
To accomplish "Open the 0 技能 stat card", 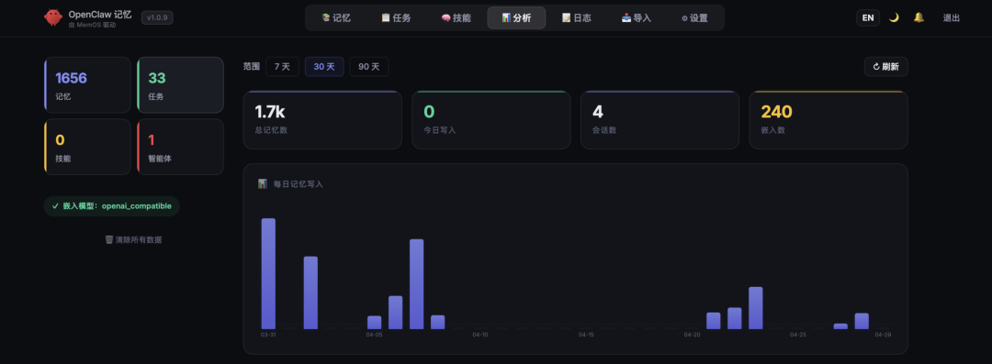I will point(87,147).
